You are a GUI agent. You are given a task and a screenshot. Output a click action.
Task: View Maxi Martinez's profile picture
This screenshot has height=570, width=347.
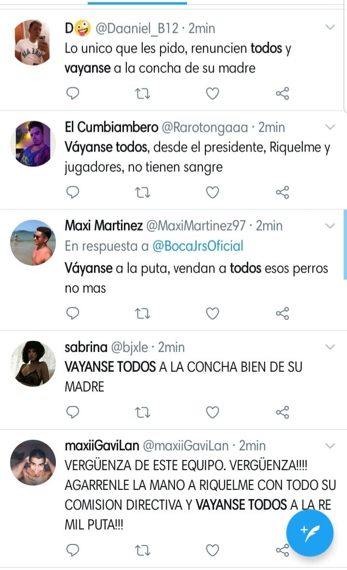coord(33,243)
